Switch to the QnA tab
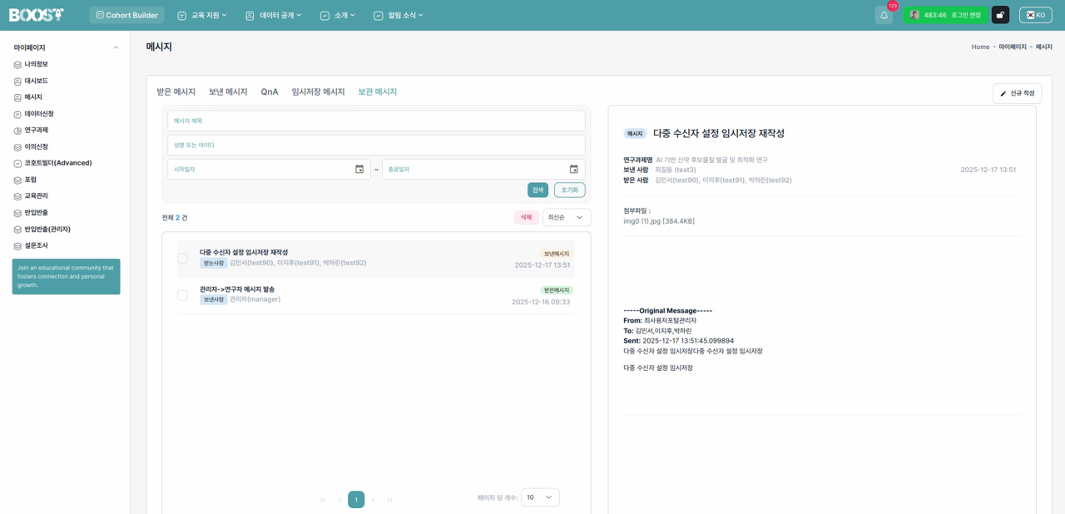This screenshot has height=514, width=1065. [270, 91]
